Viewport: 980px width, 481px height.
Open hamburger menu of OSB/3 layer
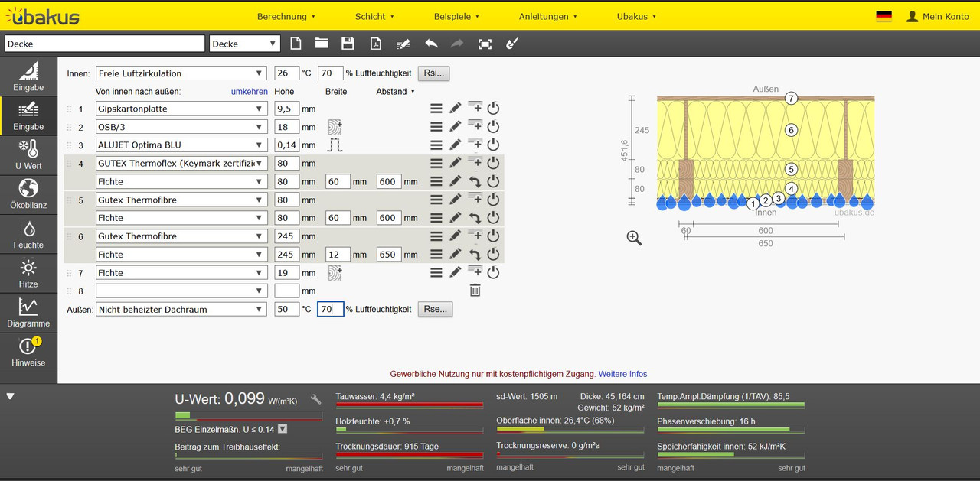436,127
